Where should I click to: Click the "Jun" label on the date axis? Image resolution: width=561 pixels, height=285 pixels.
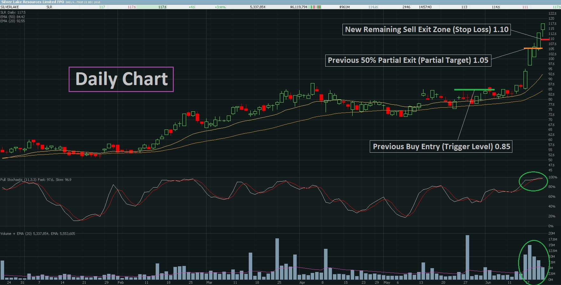(488, 282)
